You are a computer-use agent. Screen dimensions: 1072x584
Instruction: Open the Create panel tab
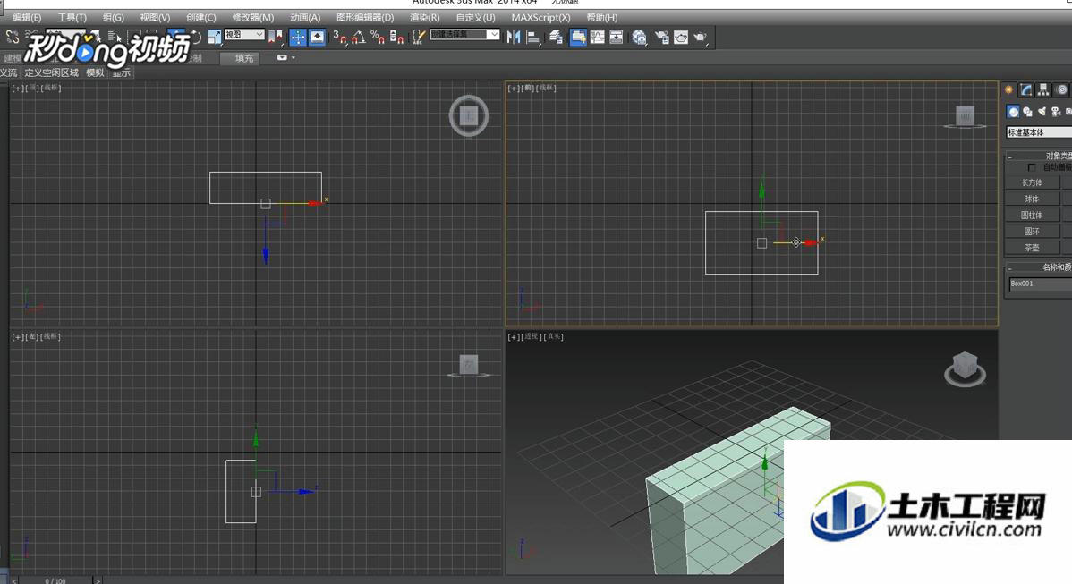[1009, 89]
